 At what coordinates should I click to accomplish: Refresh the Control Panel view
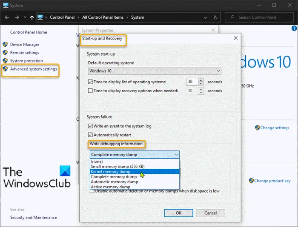click(215, 17)
